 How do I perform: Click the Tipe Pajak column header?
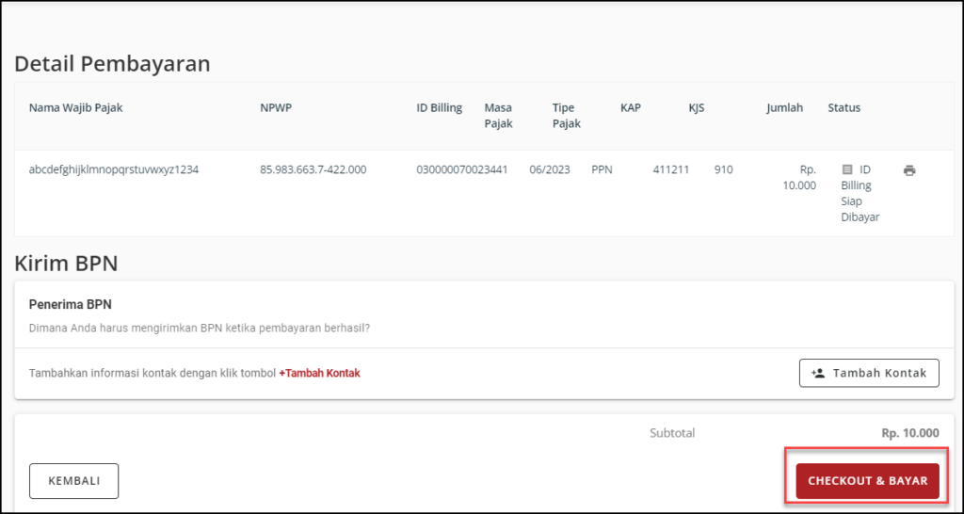pyautogui.click(x=566, y=116)
